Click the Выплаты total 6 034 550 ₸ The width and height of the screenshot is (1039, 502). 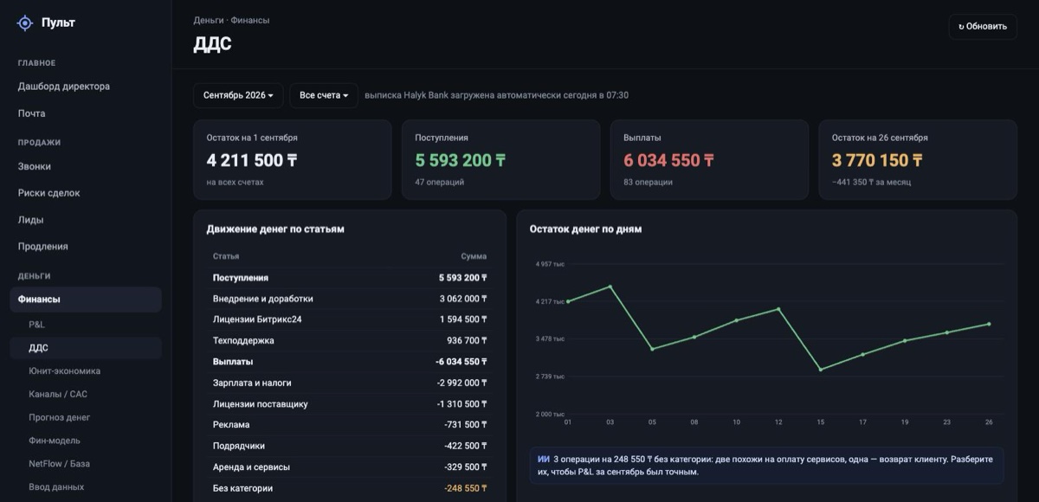[x=668, y=160]
